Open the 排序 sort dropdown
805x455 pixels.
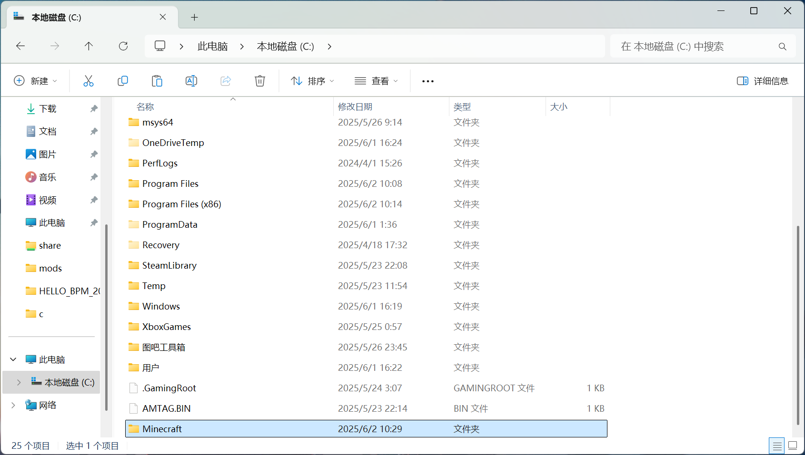click(313, 81)
